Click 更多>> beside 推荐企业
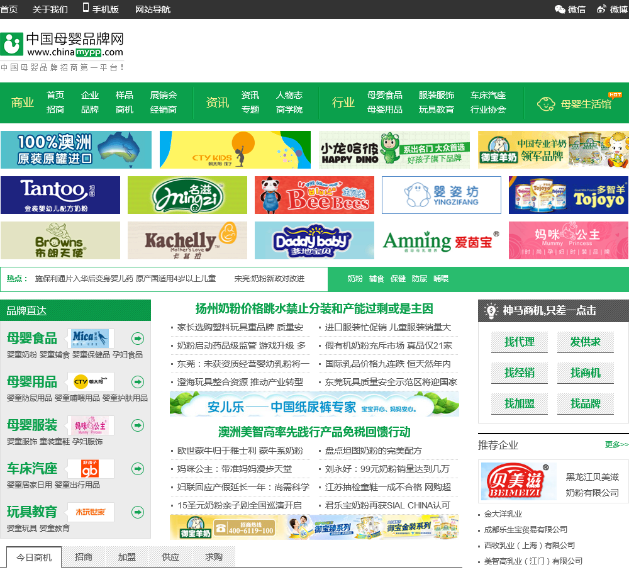The width and height of the screenshot is (629, 572). [616, 444]
